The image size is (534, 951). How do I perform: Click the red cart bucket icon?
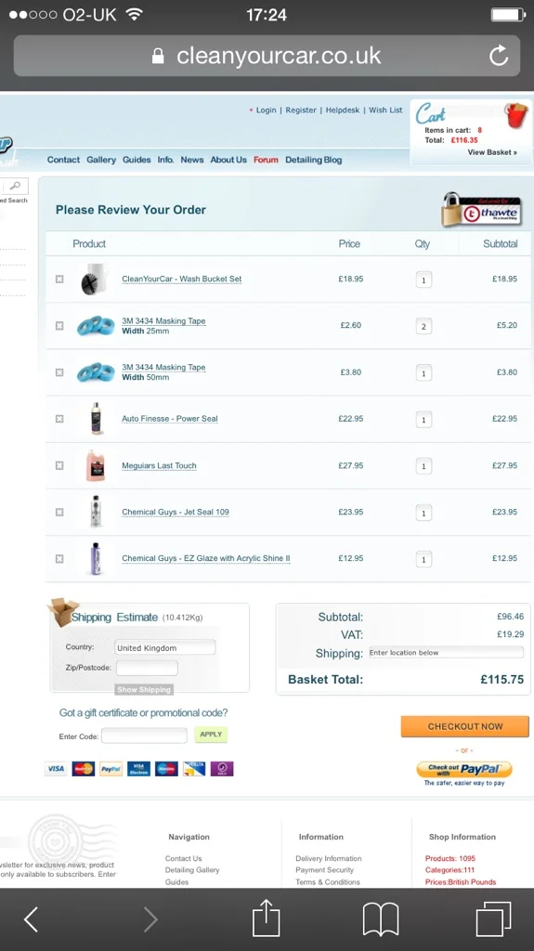pos(515,115)
